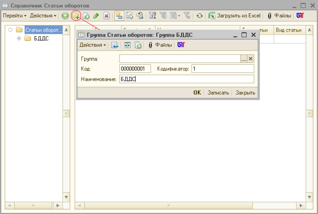Open the Действия menu in main toolbar
This screenshot has width=318, height=214.
pos(43,16)
